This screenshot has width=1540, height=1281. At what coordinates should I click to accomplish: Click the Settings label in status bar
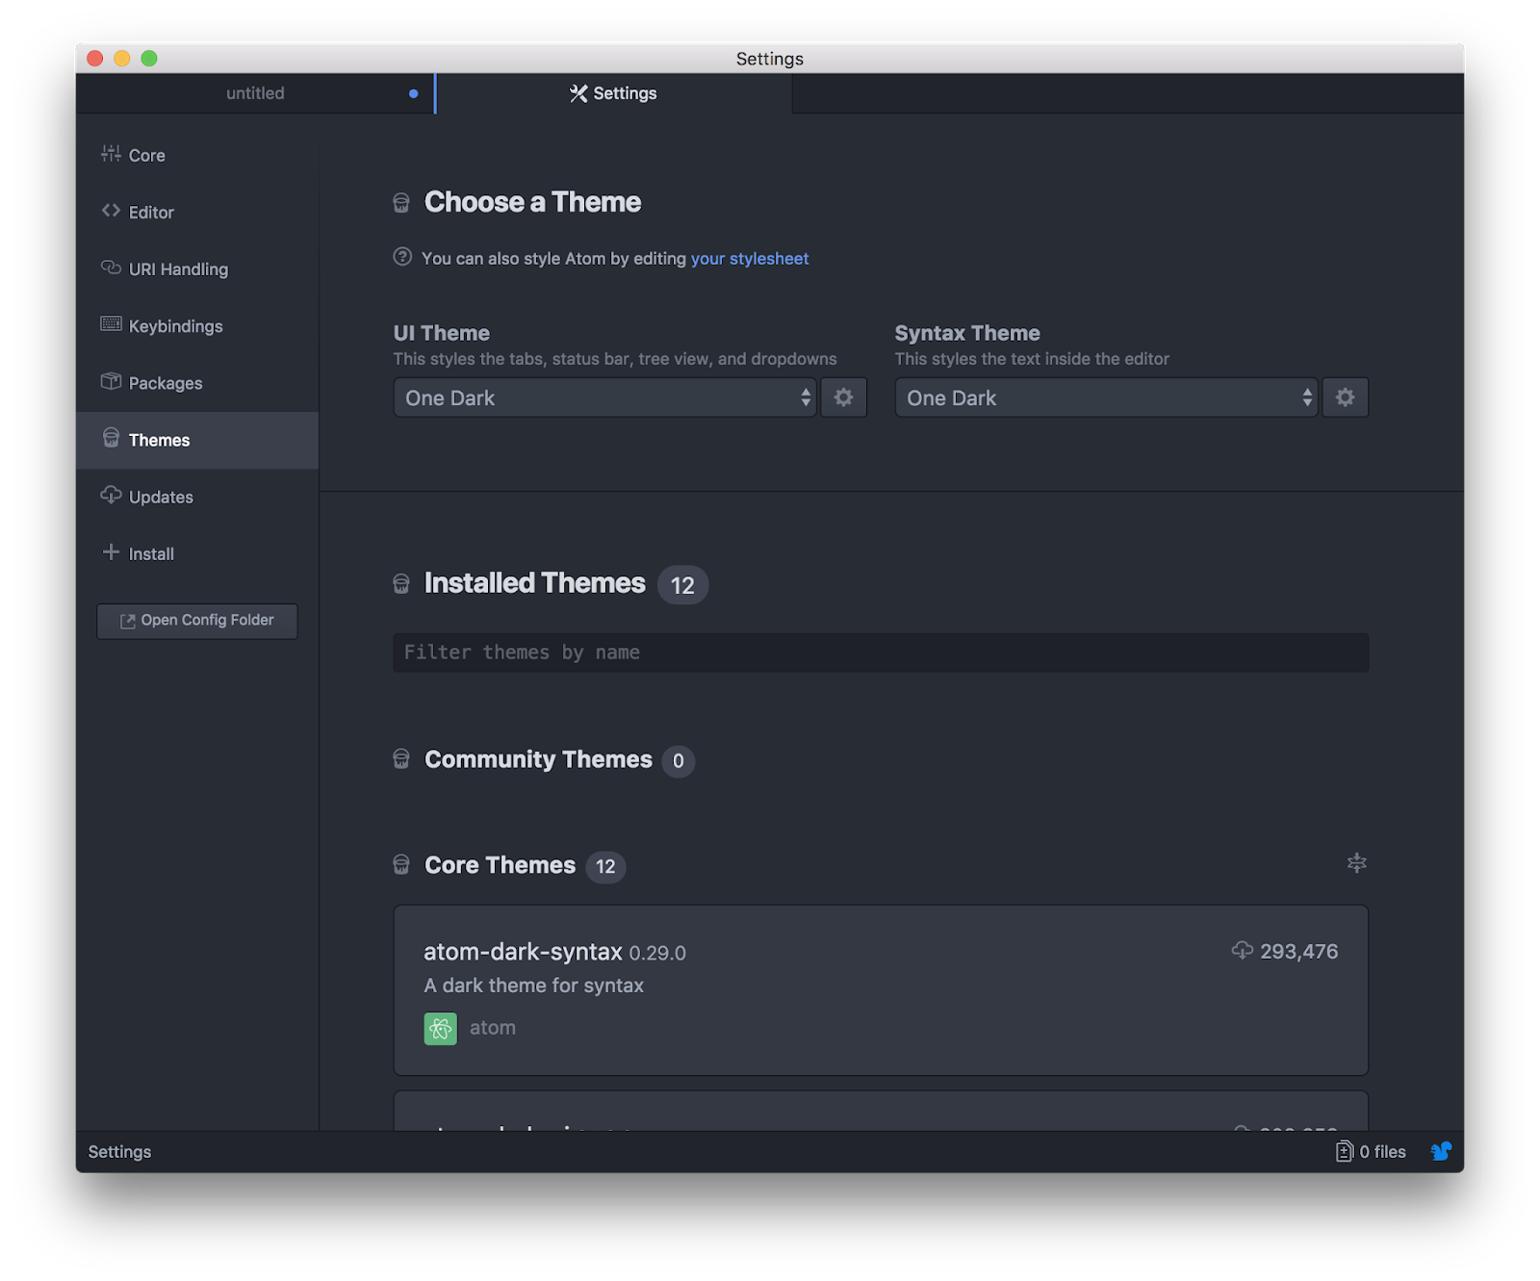point(119,1151)
